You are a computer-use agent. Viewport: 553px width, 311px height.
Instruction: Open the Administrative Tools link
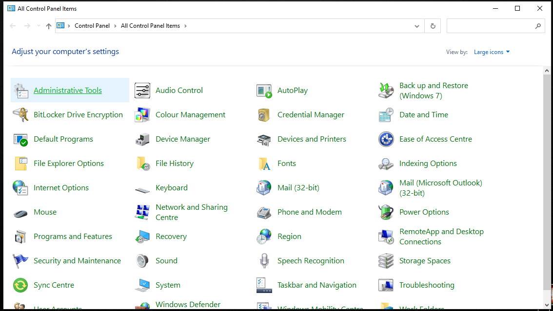pos(68,91)
